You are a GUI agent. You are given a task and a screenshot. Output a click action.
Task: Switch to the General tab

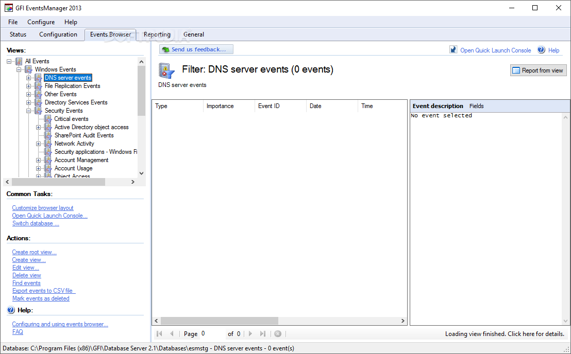[x=194, y=34]
